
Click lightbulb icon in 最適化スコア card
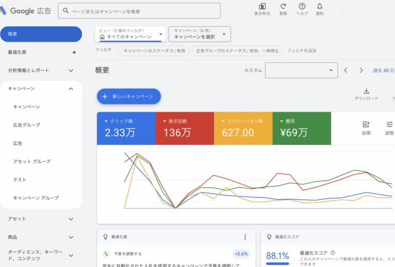269,237
